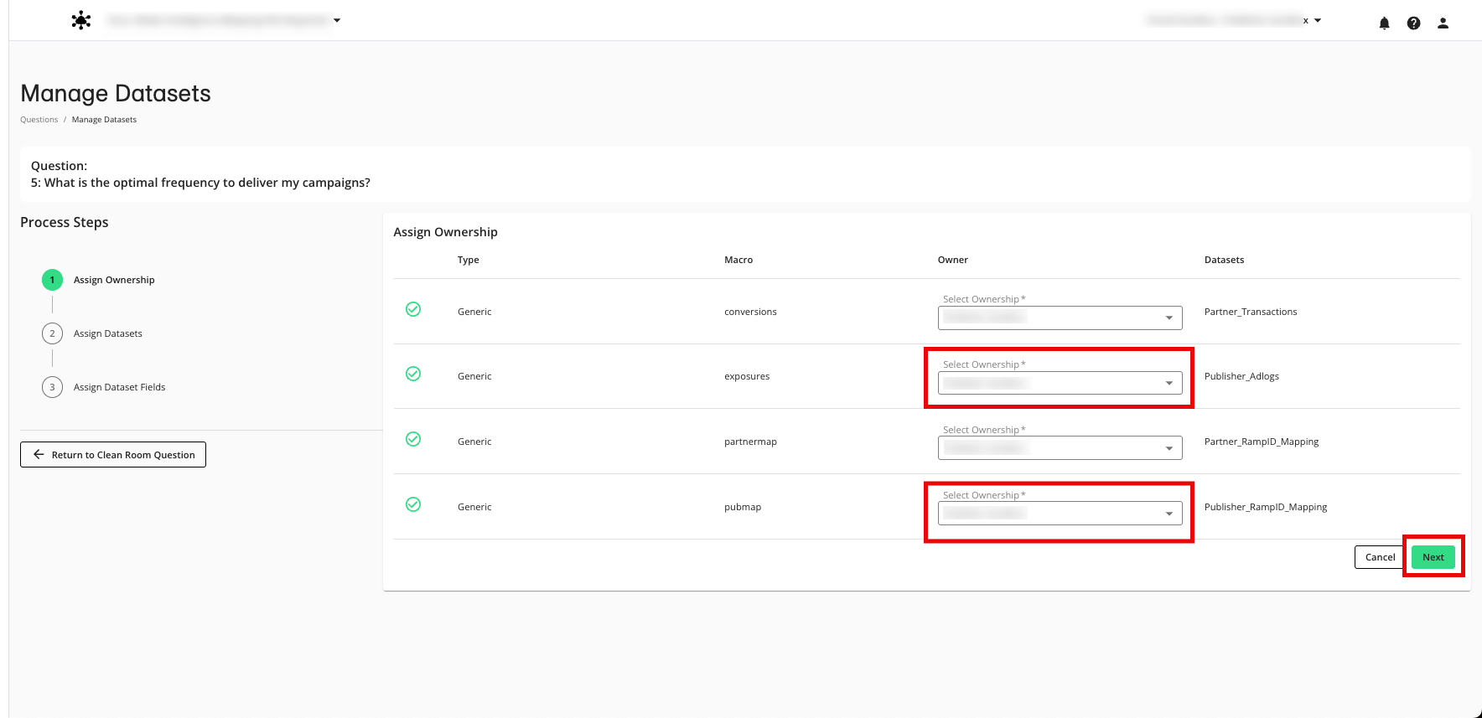Open the Select Ownership dropdown for exposures

pos(1060,383)
